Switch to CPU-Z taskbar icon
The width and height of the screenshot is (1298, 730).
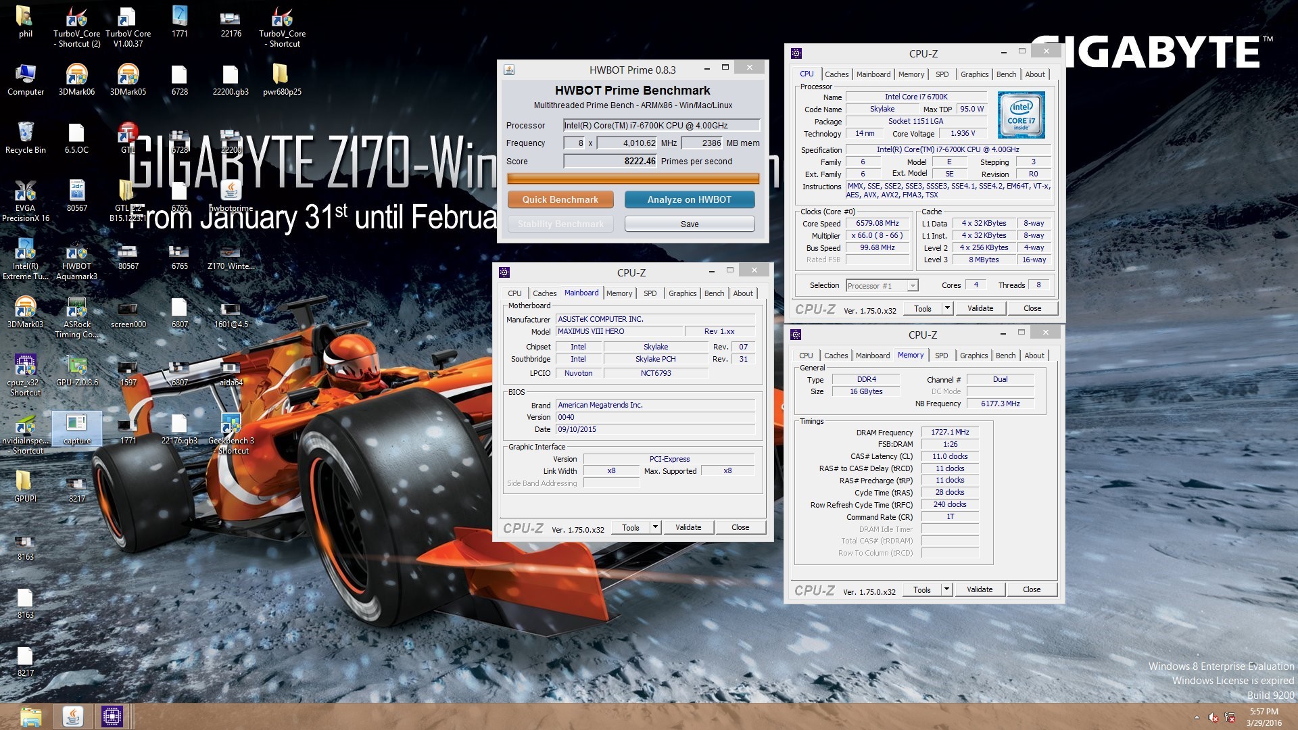click(x=112, y=716)
